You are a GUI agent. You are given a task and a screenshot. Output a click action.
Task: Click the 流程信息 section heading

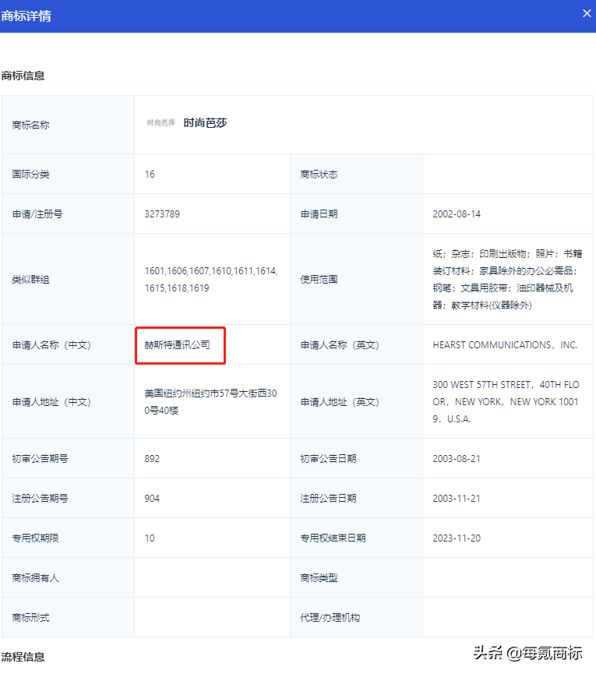(23, 657)
